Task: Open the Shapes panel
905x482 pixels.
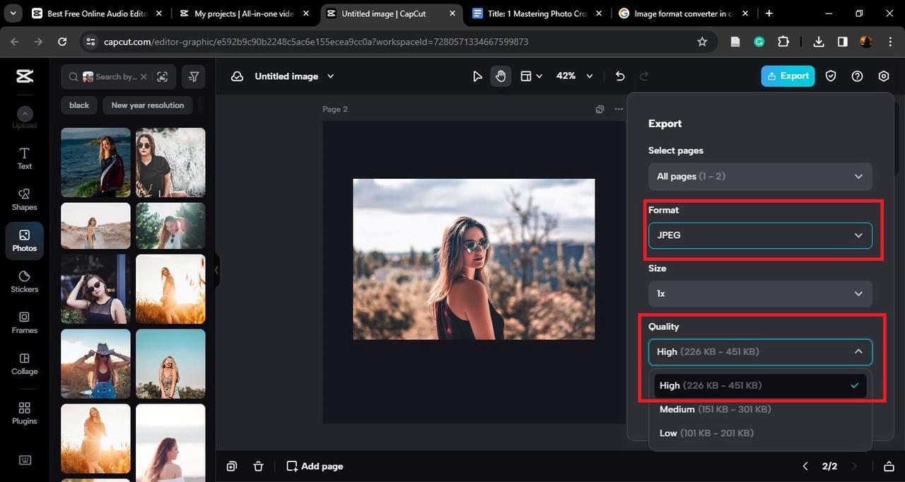Action: coord(25,199)
